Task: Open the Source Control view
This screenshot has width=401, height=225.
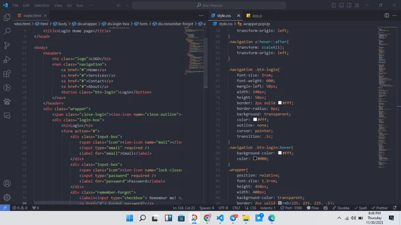Action: pyautogui.click(x=7, y=45)
